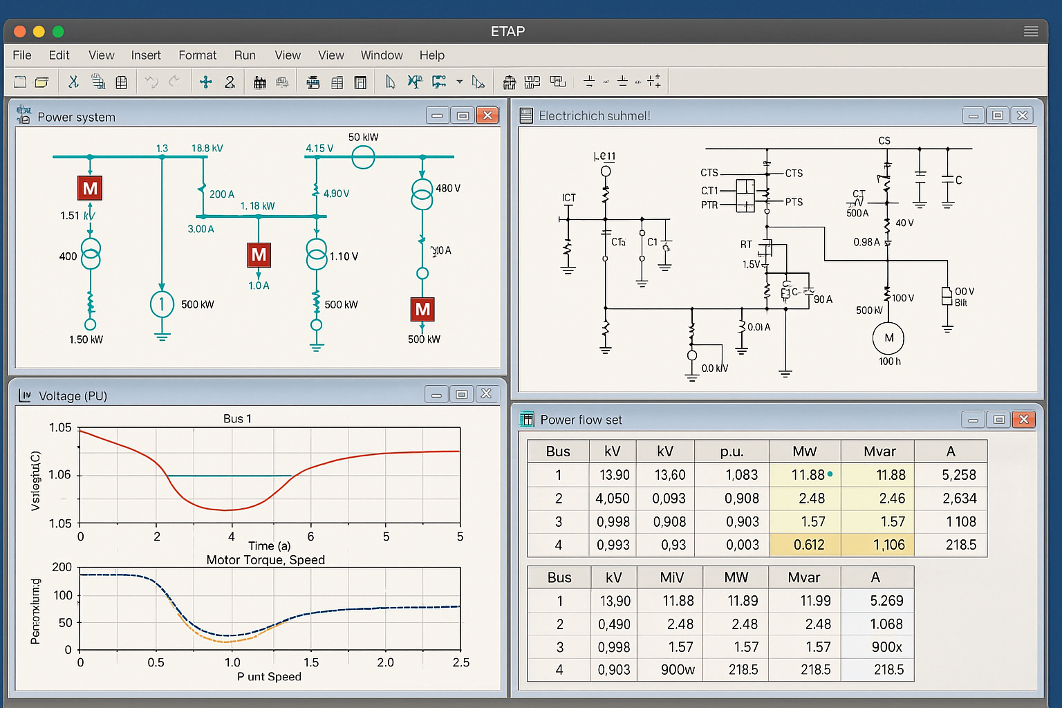This screenshot has height=708, width=1062.
Task: Click the green macOS zoom button
Action: 58,31
